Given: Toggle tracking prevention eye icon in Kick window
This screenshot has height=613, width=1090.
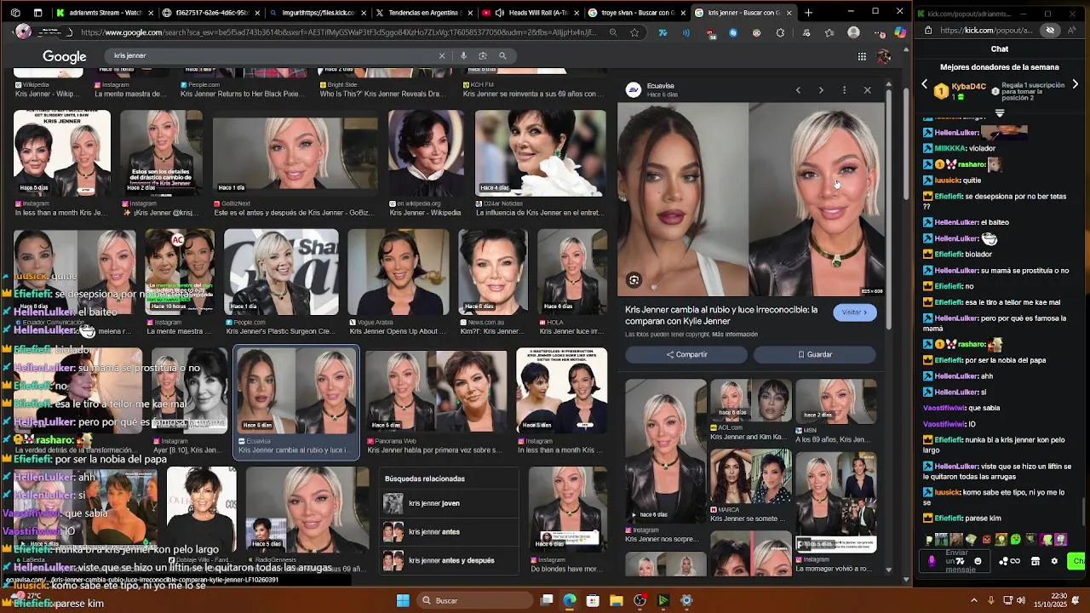Looking at the screenshot, I should 1050,31.
